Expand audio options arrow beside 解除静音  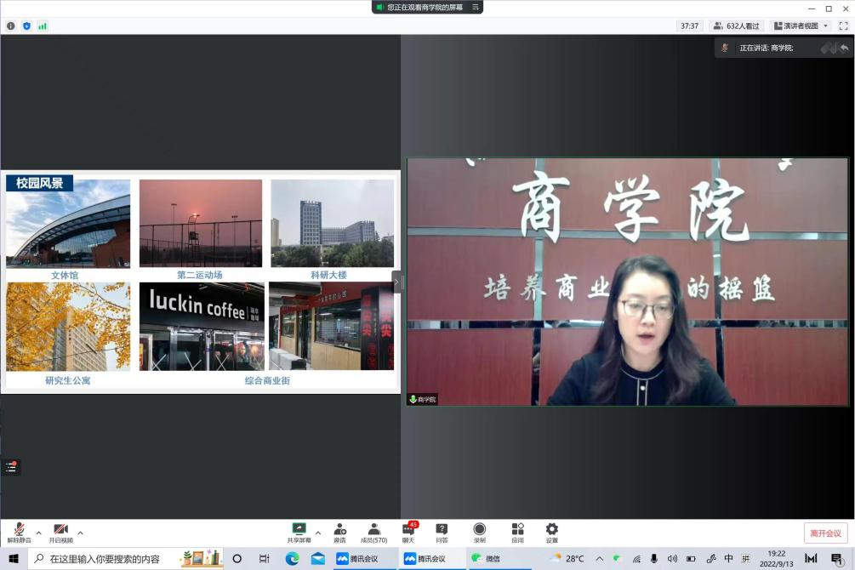(38, 533)
